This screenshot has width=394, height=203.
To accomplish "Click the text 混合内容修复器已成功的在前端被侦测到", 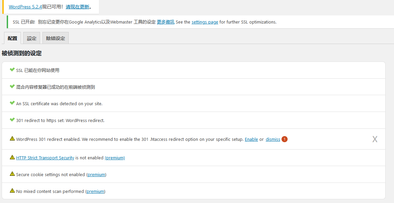I will [x=56, y=87].
